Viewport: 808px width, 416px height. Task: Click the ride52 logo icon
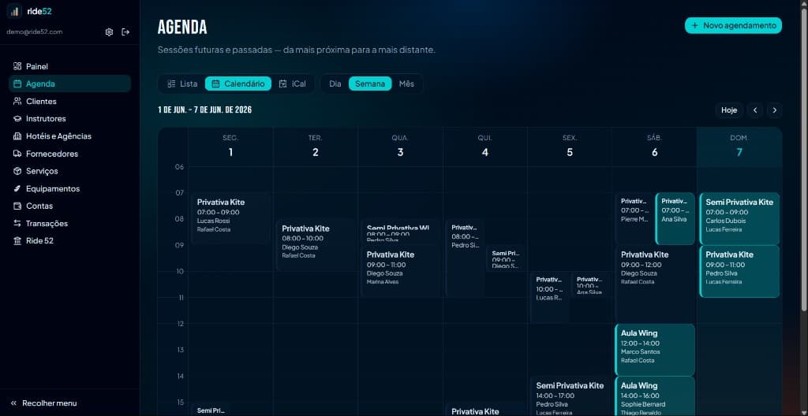click(x=14, y=11)
